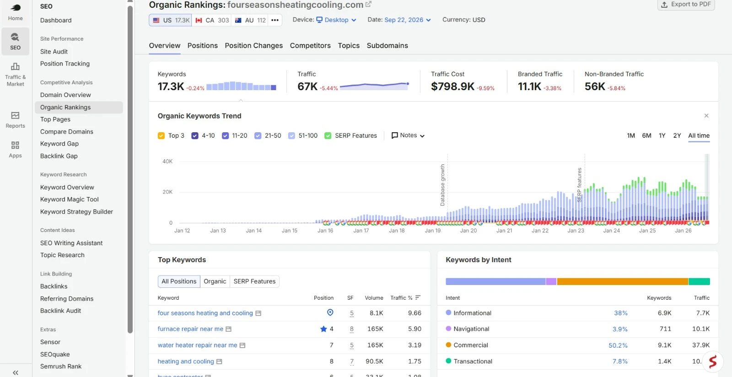Toggle the 11-20 positions checkbox
Screen dimensions: 732x377
225,136
